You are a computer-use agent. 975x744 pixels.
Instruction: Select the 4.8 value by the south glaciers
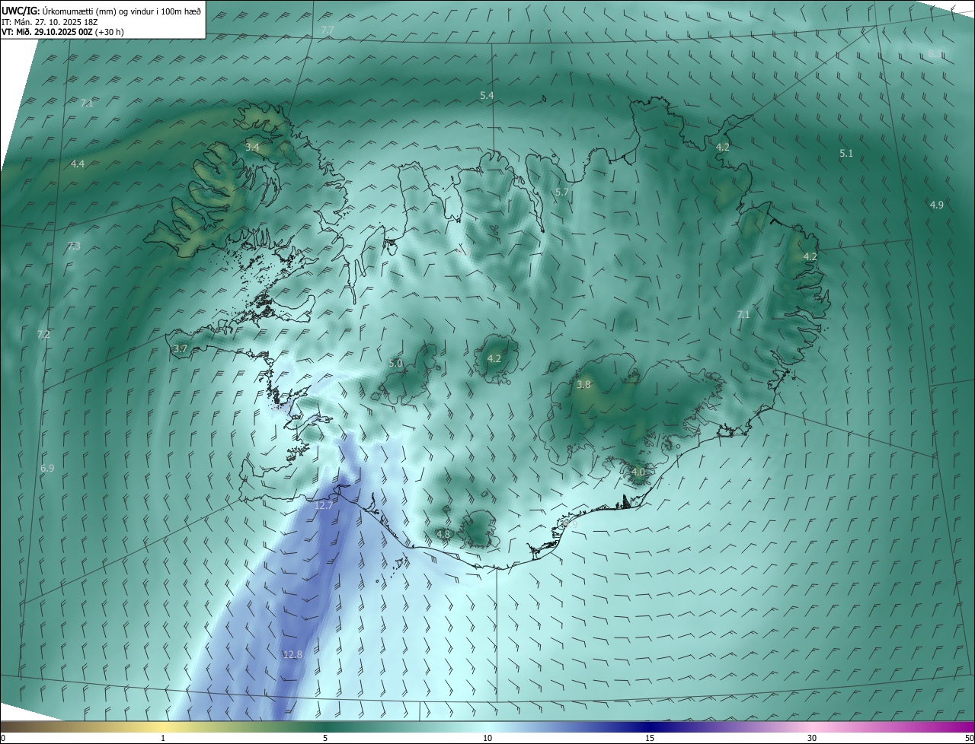443,534
